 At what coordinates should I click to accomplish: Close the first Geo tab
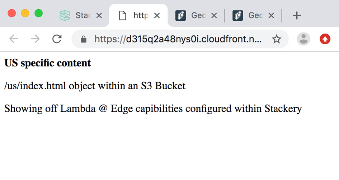pos(214,15)
